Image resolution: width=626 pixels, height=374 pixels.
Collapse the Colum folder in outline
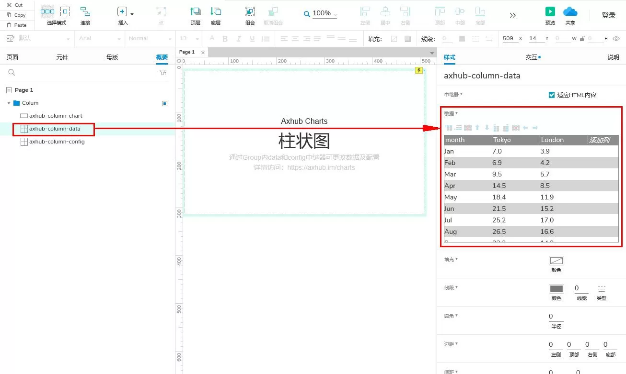9,103
